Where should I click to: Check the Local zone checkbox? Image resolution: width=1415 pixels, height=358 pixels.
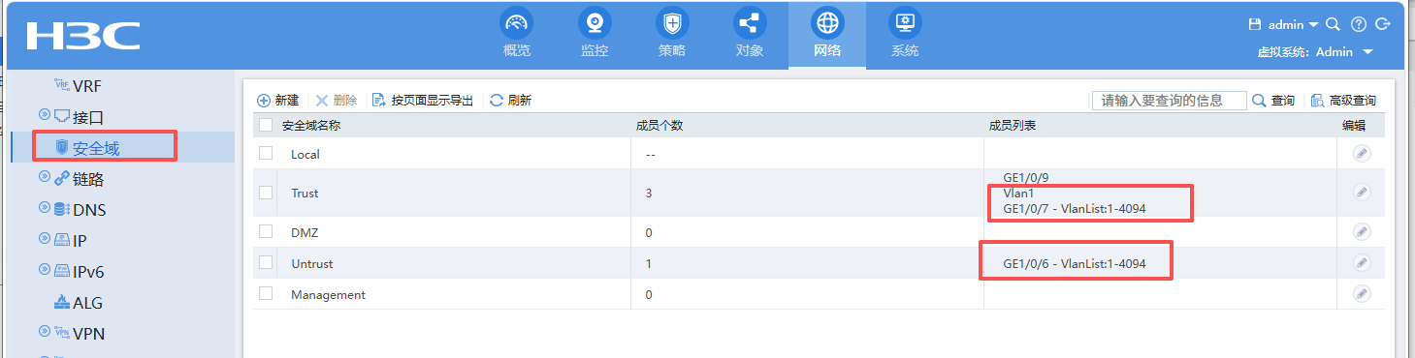(266, 153)
